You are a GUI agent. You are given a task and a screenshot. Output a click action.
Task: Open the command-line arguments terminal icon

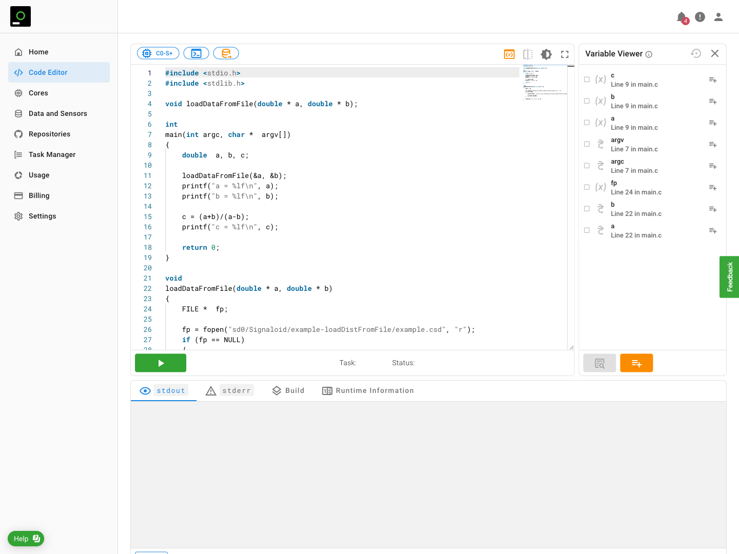tap(196, 53)
